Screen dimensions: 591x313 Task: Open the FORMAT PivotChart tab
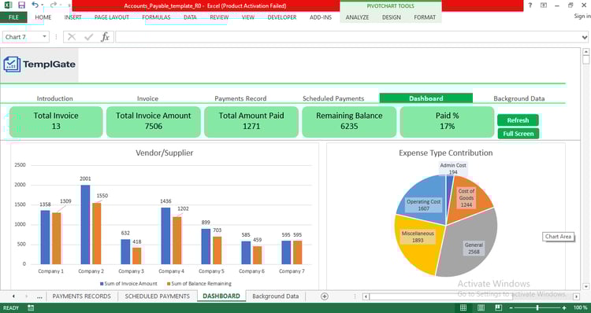click(x=425, y=17)
